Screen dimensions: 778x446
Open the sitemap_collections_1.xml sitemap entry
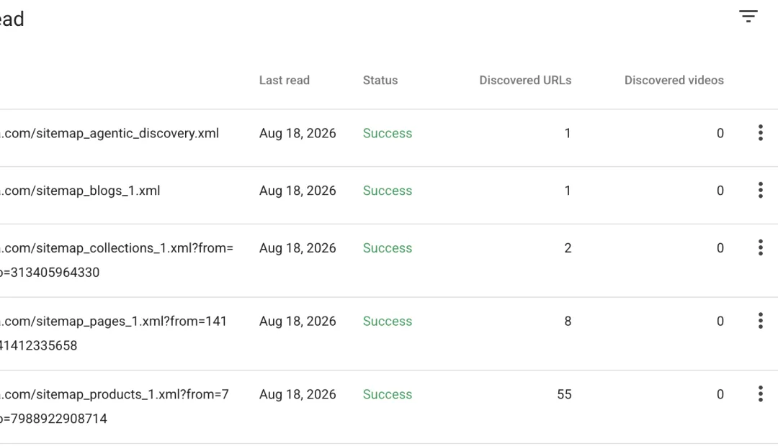point(389,260)
